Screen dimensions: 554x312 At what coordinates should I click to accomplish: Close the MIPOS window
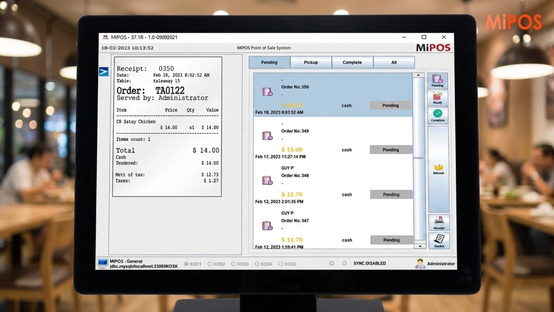[x=444, y=37]
